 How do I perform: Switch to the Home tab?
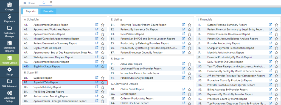pos(29,3)
